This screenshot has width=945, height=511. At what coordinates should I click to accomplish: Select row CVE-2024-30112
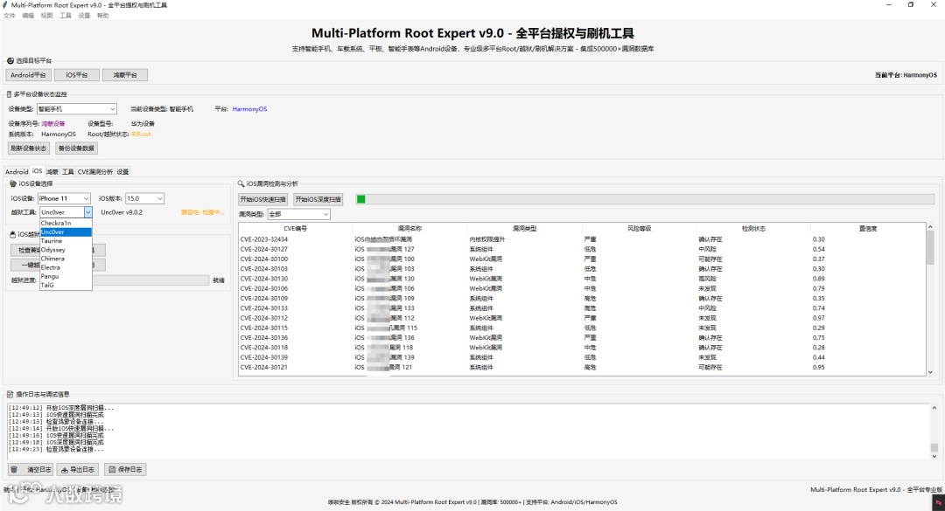(x=582, y=319)
